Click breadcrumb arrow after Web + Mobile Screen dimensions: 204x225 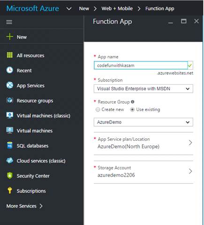(139, 8)
